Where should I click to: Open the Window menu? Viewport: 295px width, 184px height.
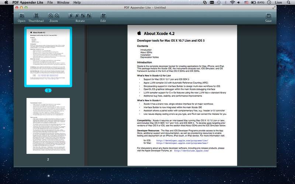point(63,3)
